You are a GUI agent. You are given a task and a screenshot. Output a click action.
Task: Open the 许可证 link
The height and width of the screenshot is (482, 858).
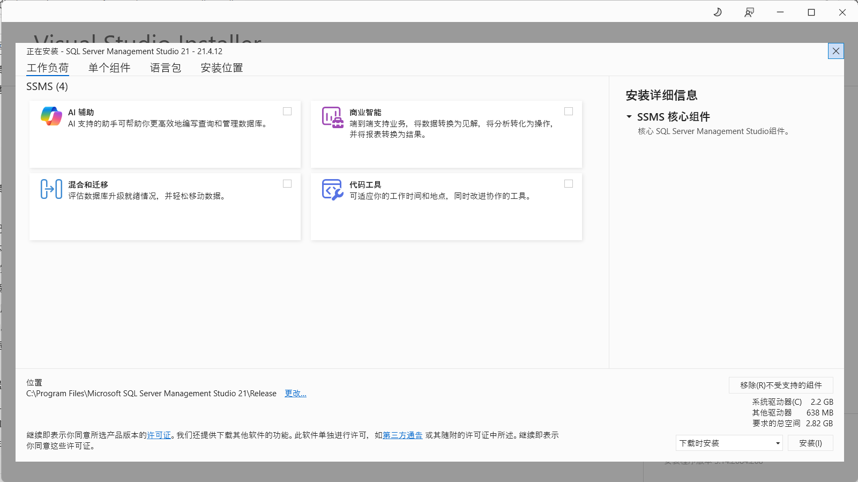click(x=159, y=435)
